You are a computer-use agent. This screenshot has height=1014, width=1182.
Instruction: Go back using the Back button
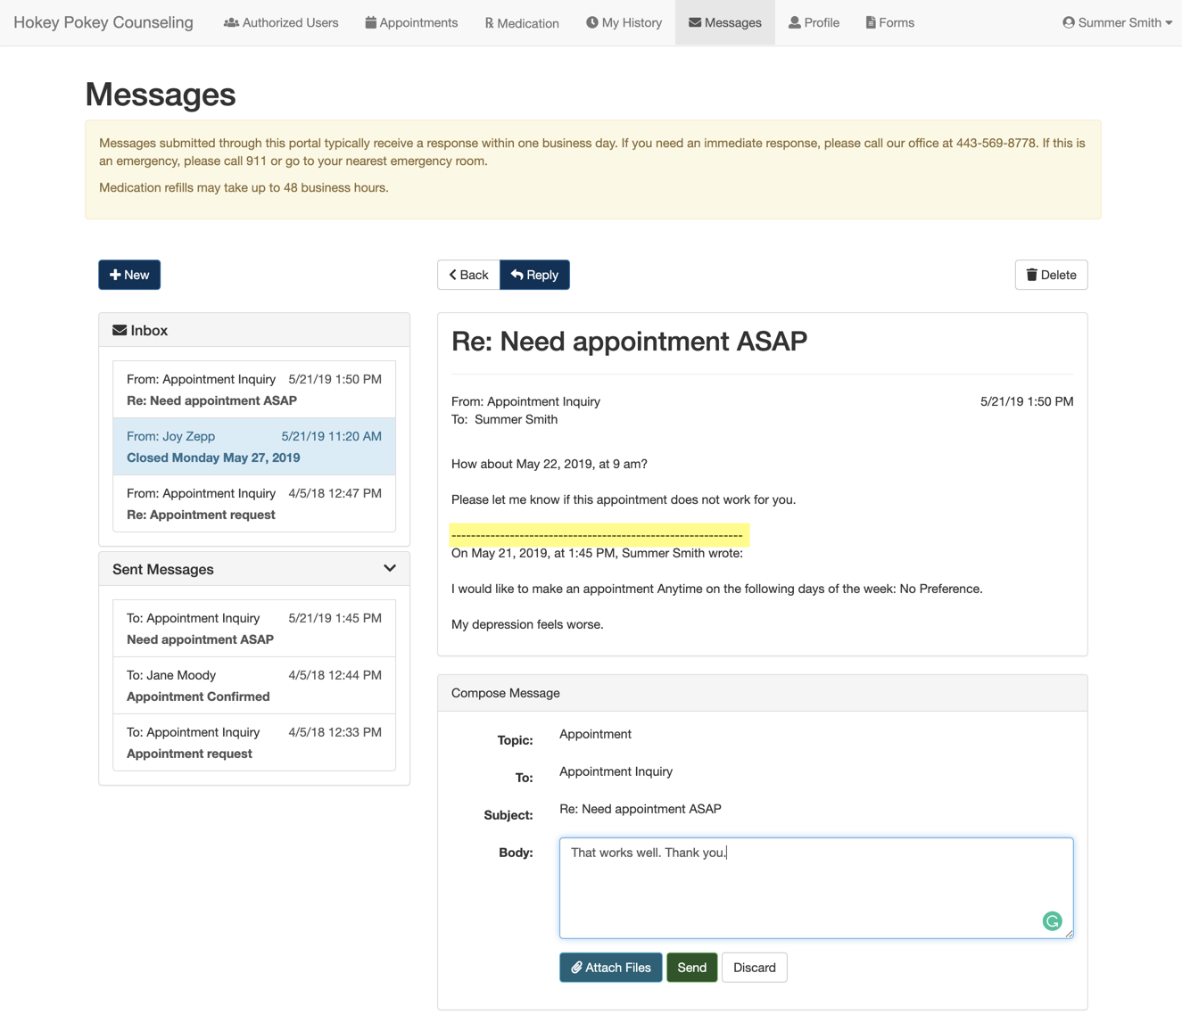click(468, 275)
